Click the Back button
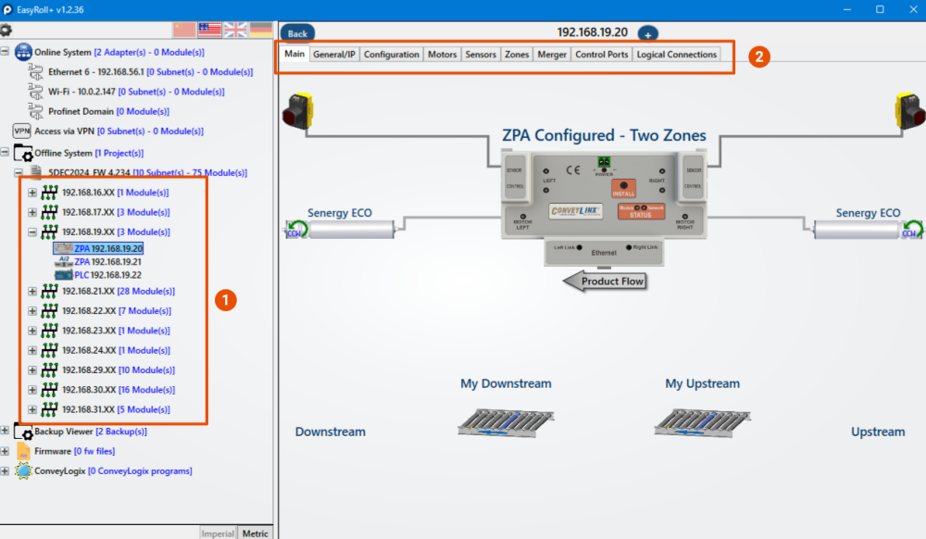The image size is (926, 539). (296, 31)
